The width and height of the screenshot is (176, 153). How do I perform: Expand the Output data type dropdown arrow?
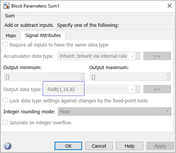pos(132,90)
